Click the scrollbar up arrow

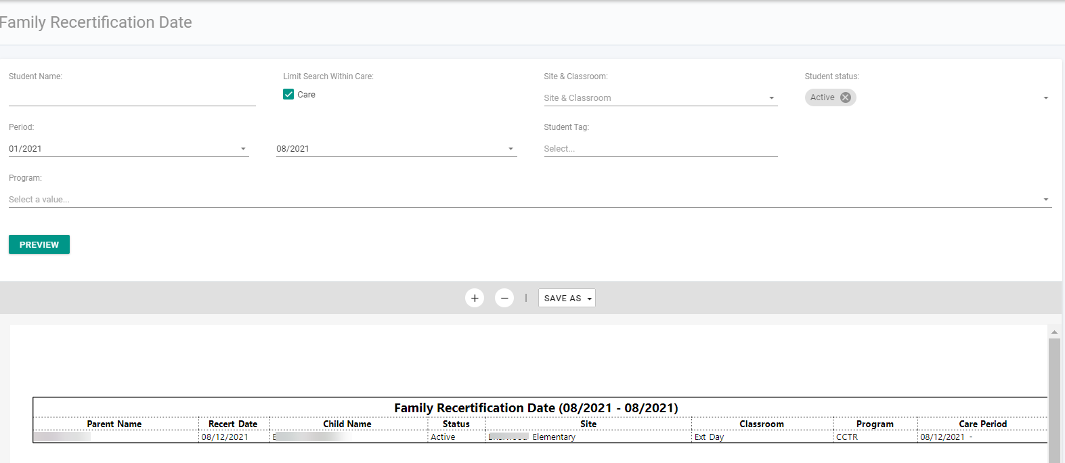coord(1054,332)
